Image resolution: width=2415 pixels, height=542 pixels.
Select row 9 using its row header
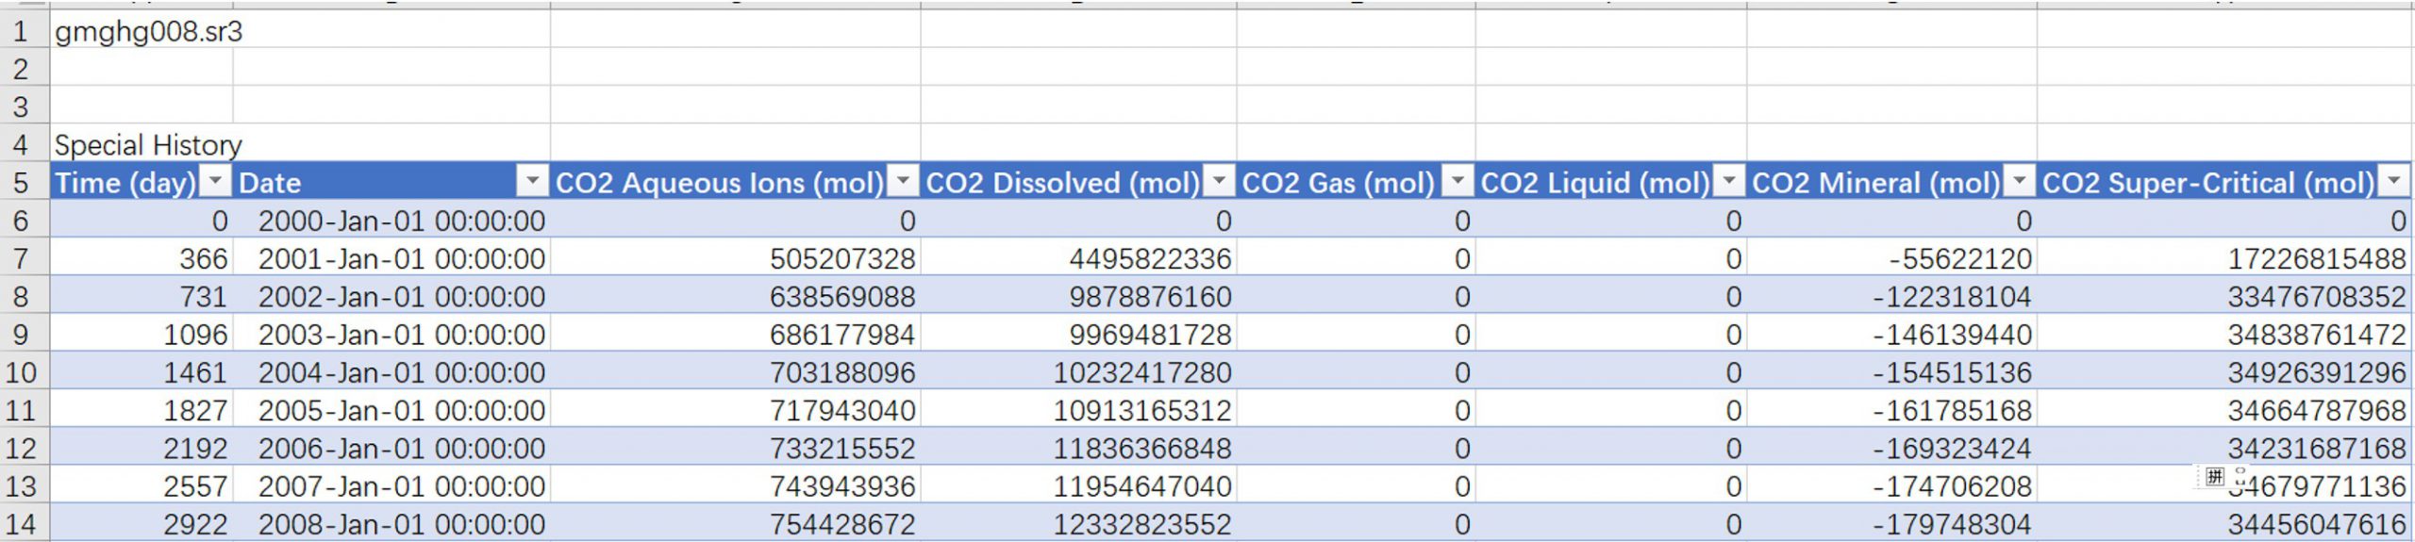pos(21,335)
